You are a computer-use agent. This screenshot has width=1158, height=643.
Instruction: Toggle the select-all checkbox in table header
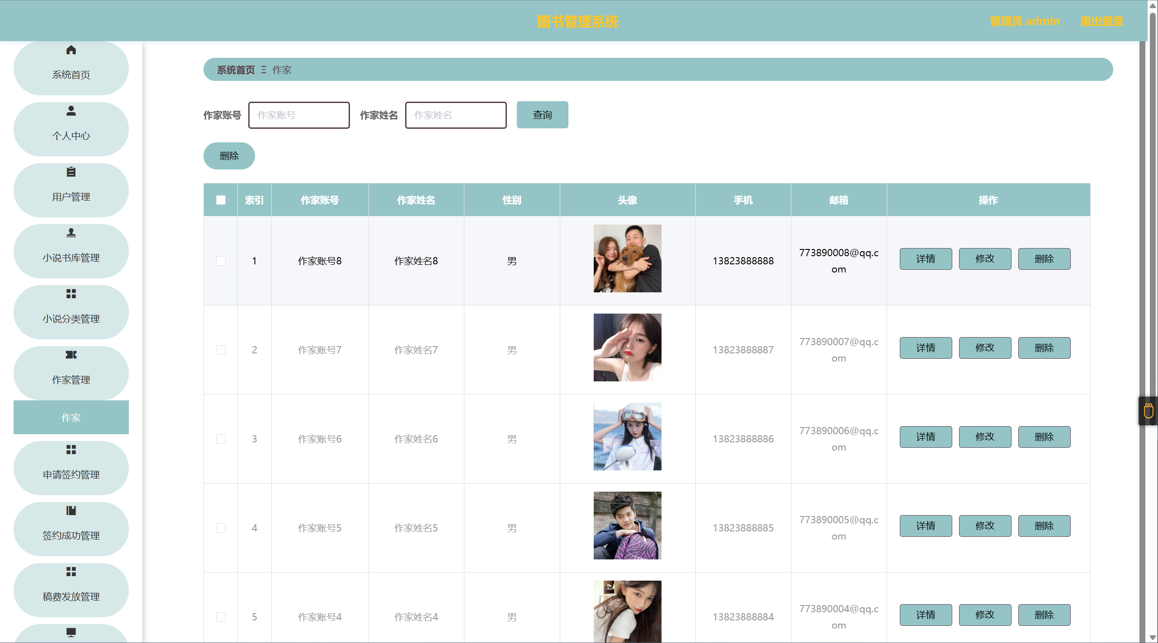coord(221,200)
